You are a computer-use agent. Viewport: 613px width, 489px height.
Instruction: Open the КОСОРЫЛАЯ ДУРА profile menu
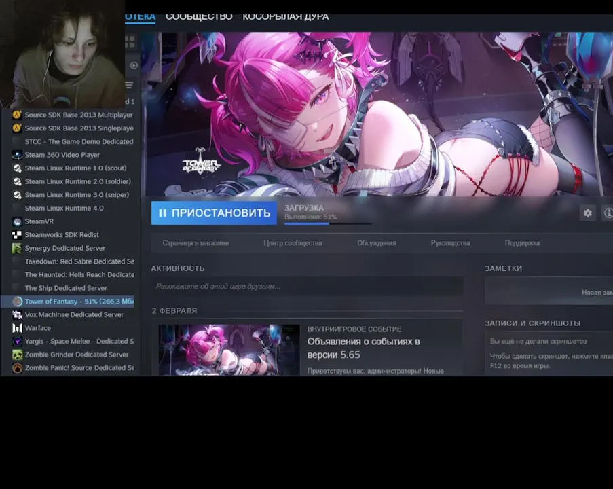point(285,17)
